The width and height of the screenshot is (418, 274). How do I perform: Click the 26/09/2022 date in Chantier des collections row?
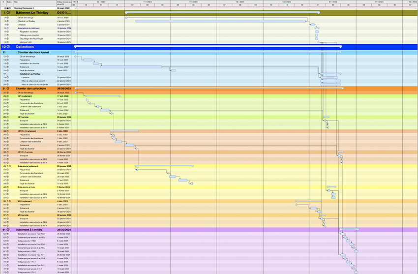64,89
